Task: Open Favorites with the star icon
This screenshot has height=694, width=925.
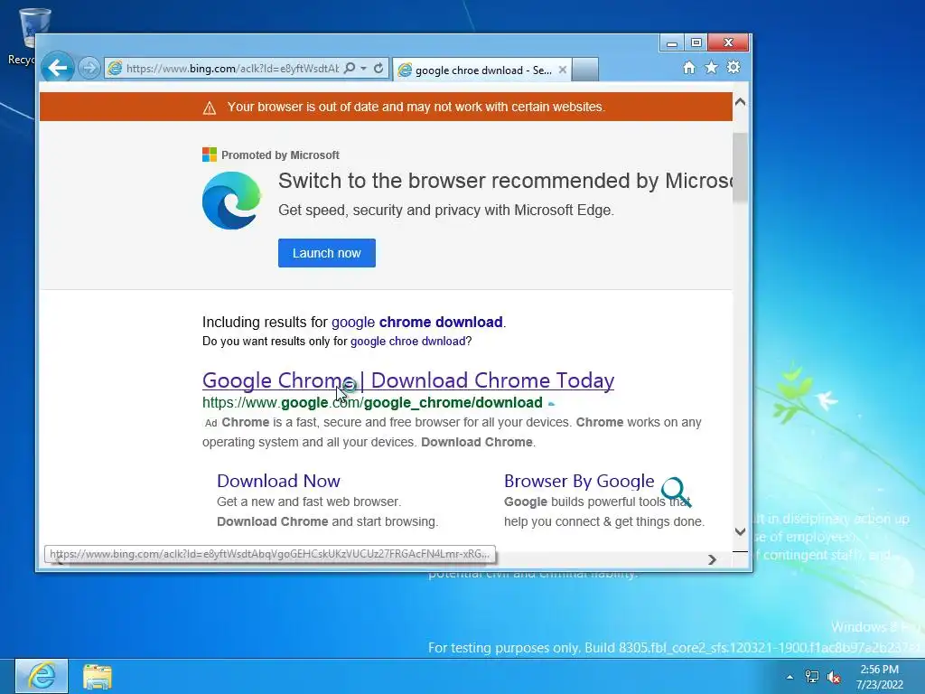Action: (712, 68)
